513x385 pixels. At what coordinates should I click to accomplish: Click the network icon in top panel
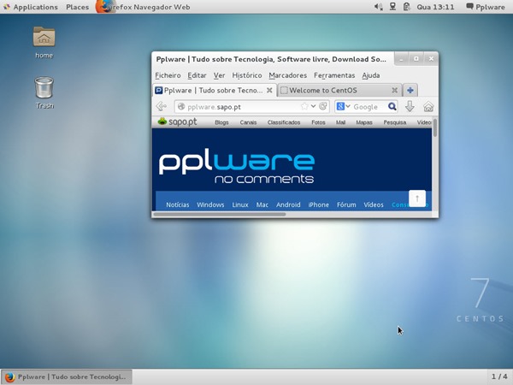pos(392,7)
